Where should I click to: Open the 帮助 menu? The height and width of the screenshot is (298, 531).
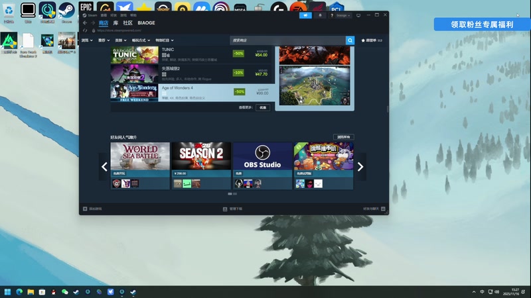pyautogui.click(x=133, y=15)
